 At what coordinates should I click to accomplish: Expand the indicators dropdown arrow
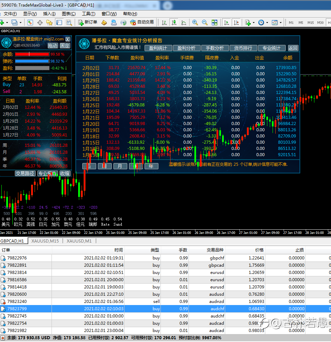pos(254,22)
